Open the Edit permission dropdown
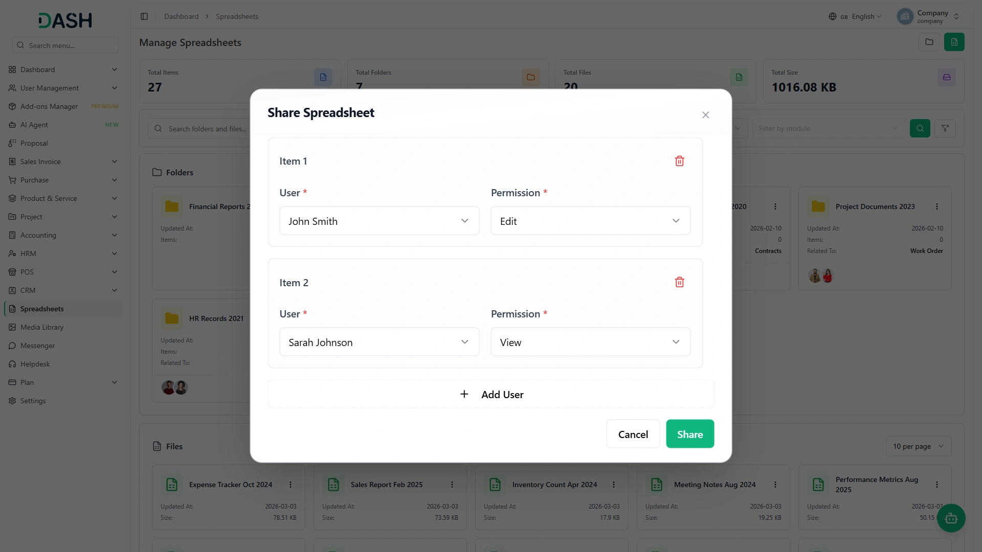982x552 pixels. 590,221
